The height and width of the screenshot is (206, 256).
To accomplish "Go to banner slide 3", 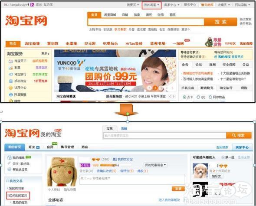I will tap(161, 88).
